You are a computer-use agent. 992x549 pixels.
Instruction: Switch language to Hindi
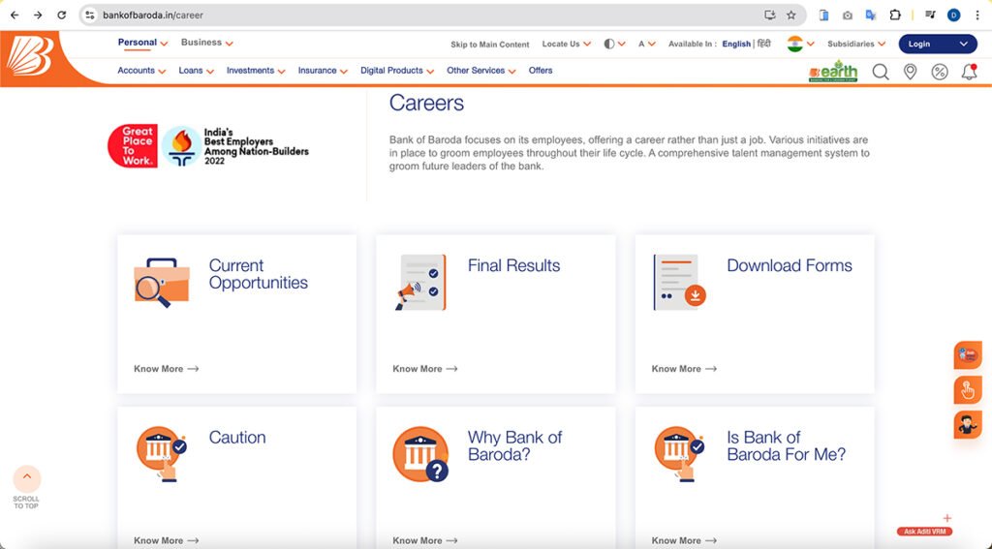point(764,44)
